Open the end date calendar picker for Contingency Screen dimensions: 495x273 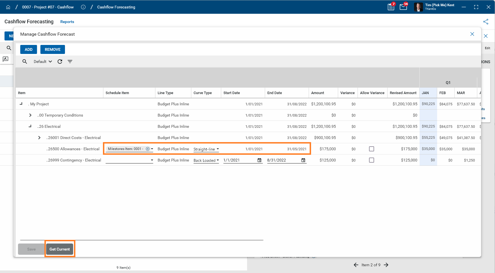[303, 160]
